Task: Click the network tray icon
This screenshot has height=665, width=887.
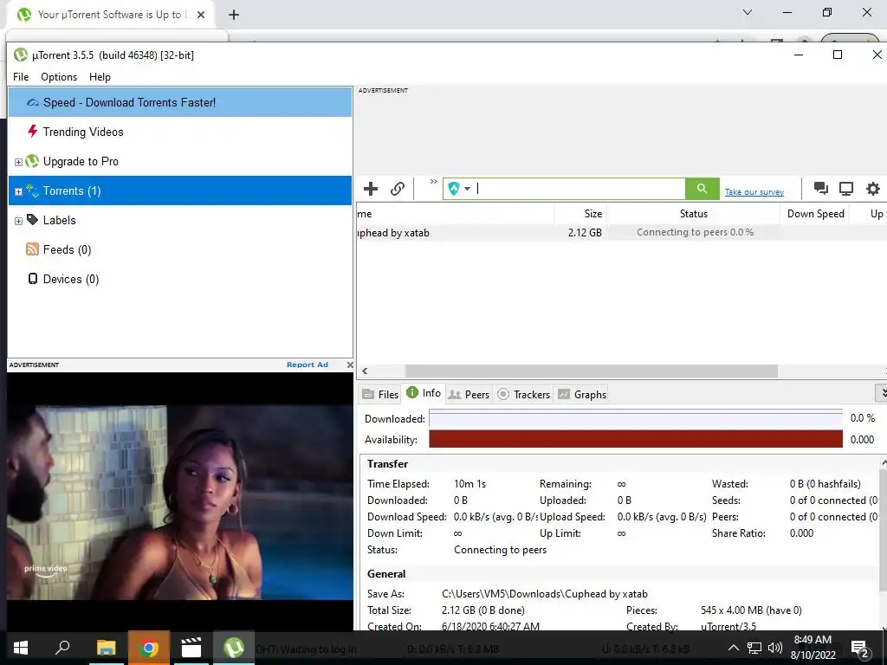Action: pyautogui.click(x=754, y=648)
